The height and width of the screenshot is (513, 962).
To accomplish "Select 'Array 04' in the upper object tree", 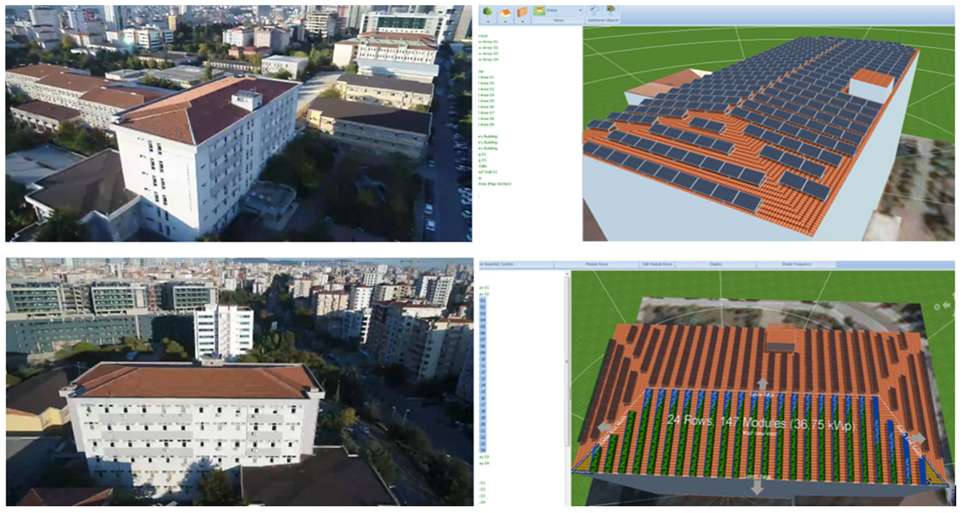I will (x=488, y=60).
